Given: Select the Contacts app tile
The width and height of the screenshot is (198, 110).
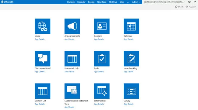Looking at the screenshot, I should tap(102, 26).
